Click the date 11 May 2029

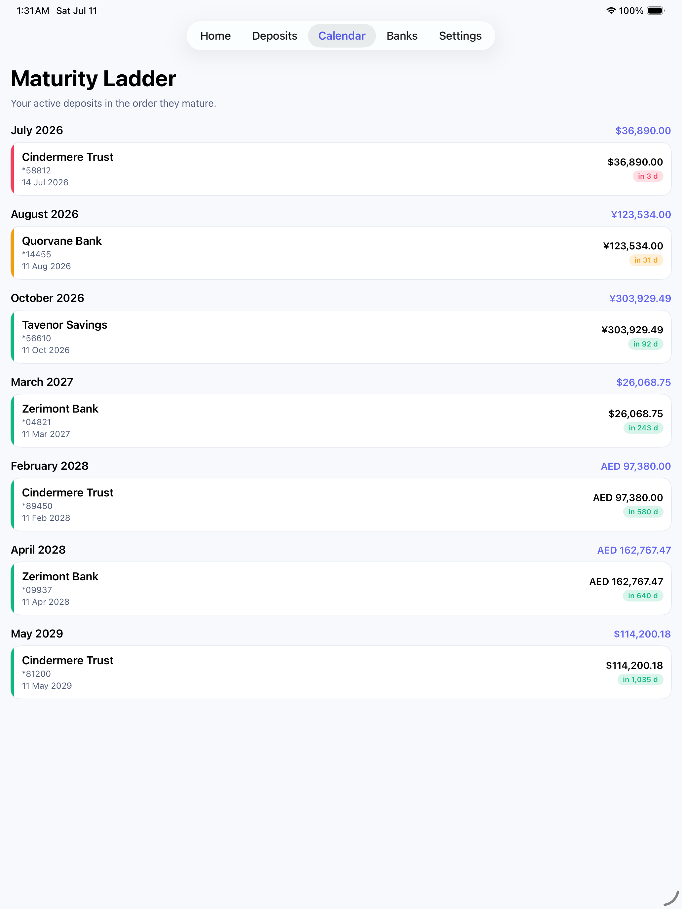[47, 685]
